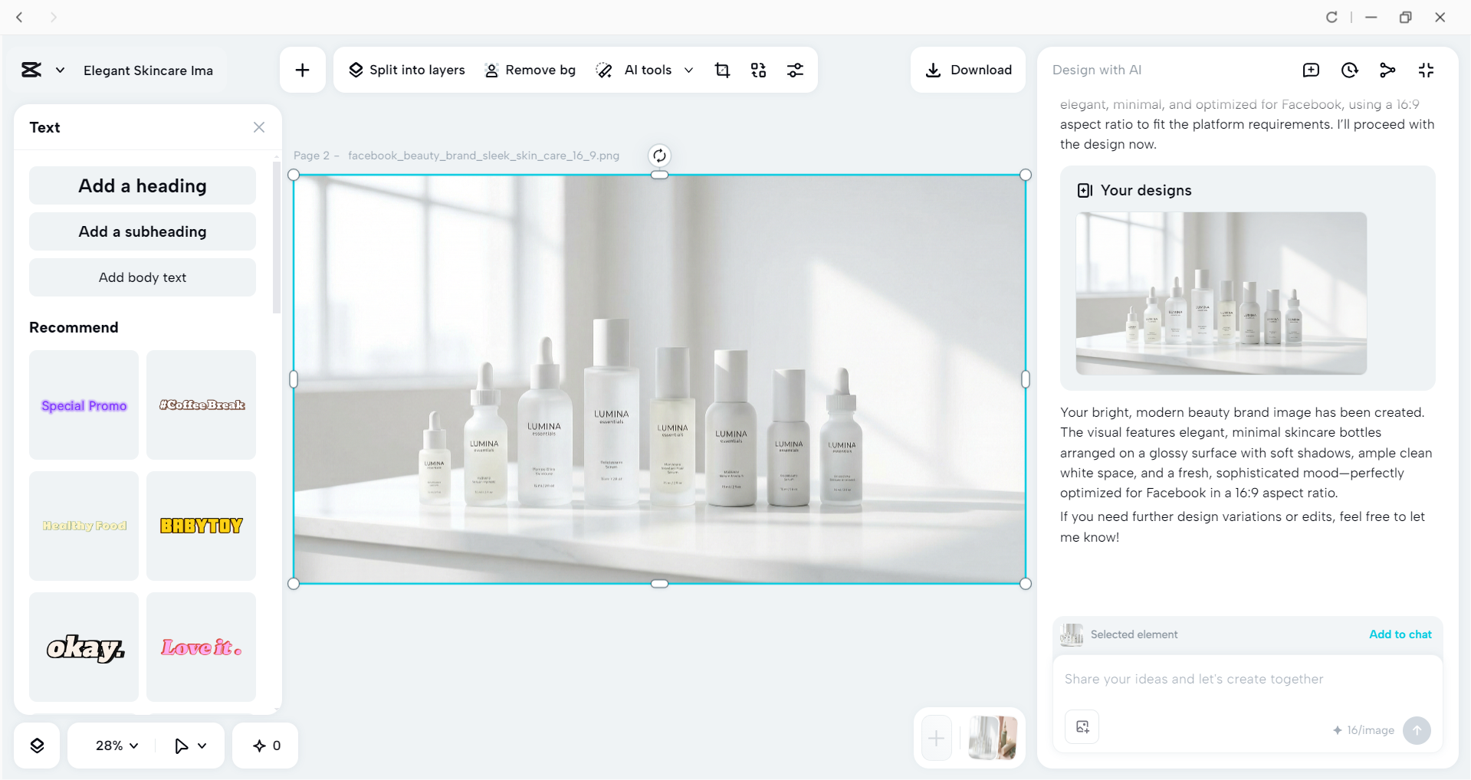The height and width of the screenshot is (780, 1471).
Task: Open the app logo menu
Action: (x=31, y=70)
